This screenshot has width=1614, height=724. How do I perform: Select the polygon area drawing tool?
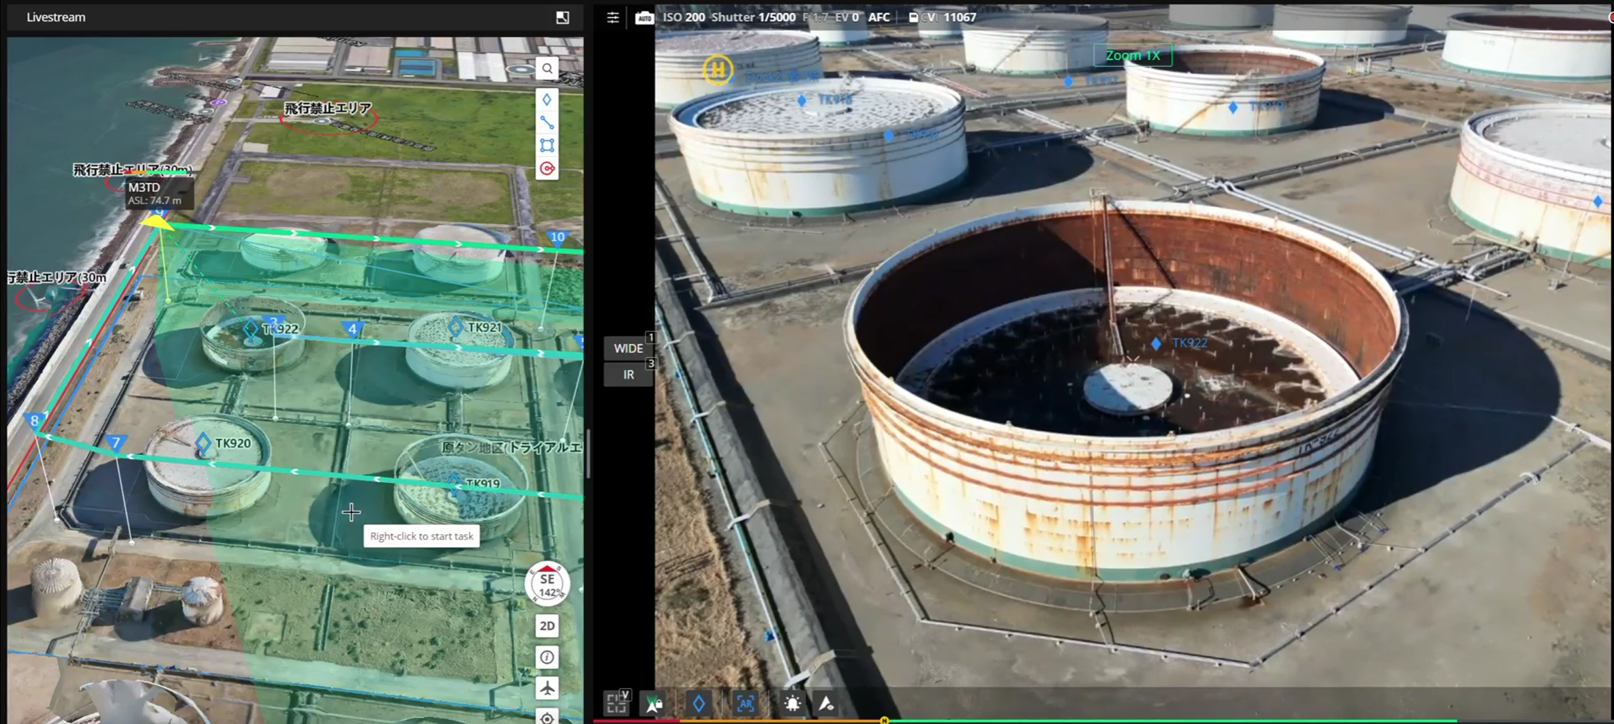pos(547,146)
